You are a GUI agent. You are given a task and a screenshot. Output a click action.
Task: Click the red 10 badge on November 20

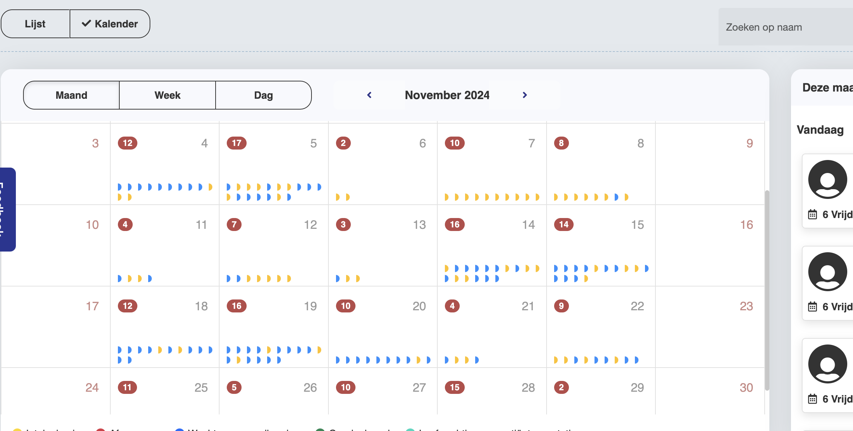[x=345, y=306]
